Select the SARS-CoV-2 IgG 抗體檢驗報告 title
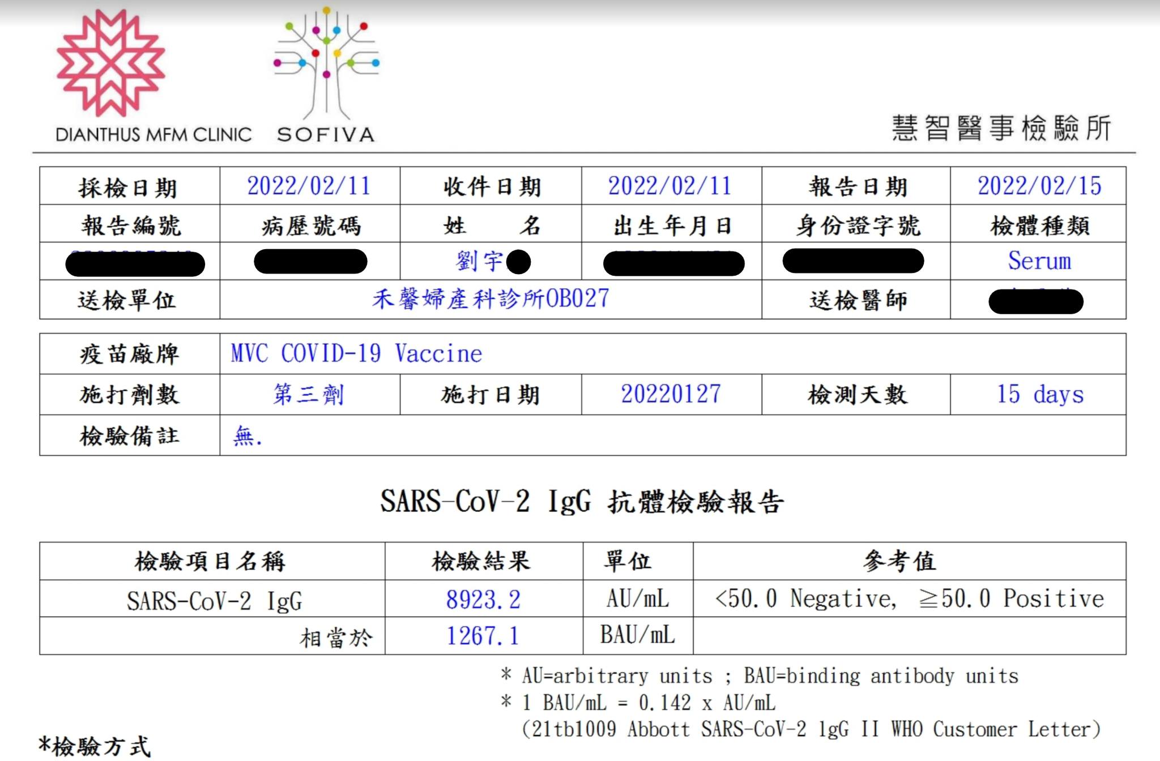The width and height of the screenshot is (1160, 761). (x=582, y=502)
